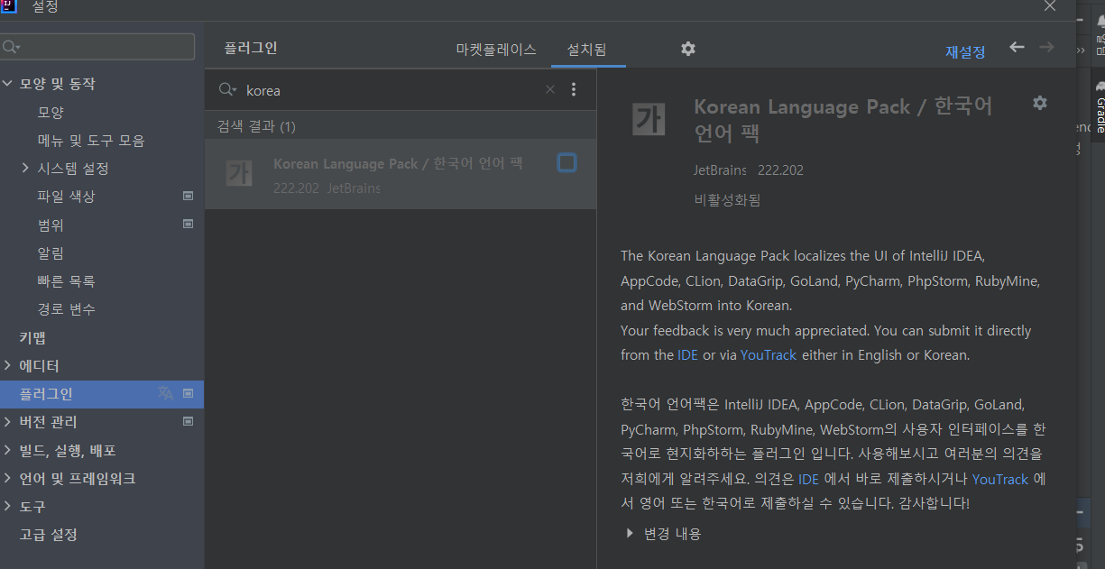1105x569 pixels.
Task: Click project-level icon on 범위 row
Action: click(x=189, y=224)
